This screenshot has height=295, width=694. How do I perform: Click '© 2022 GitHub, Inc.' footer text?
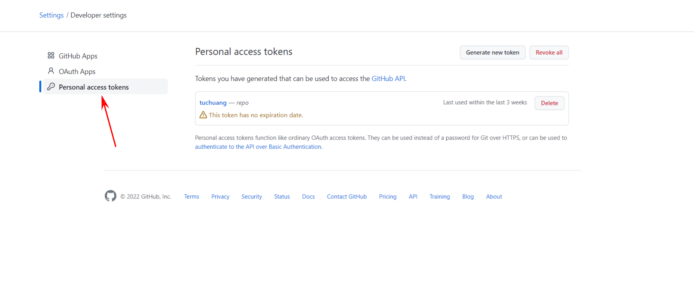(x=146, y=197)
